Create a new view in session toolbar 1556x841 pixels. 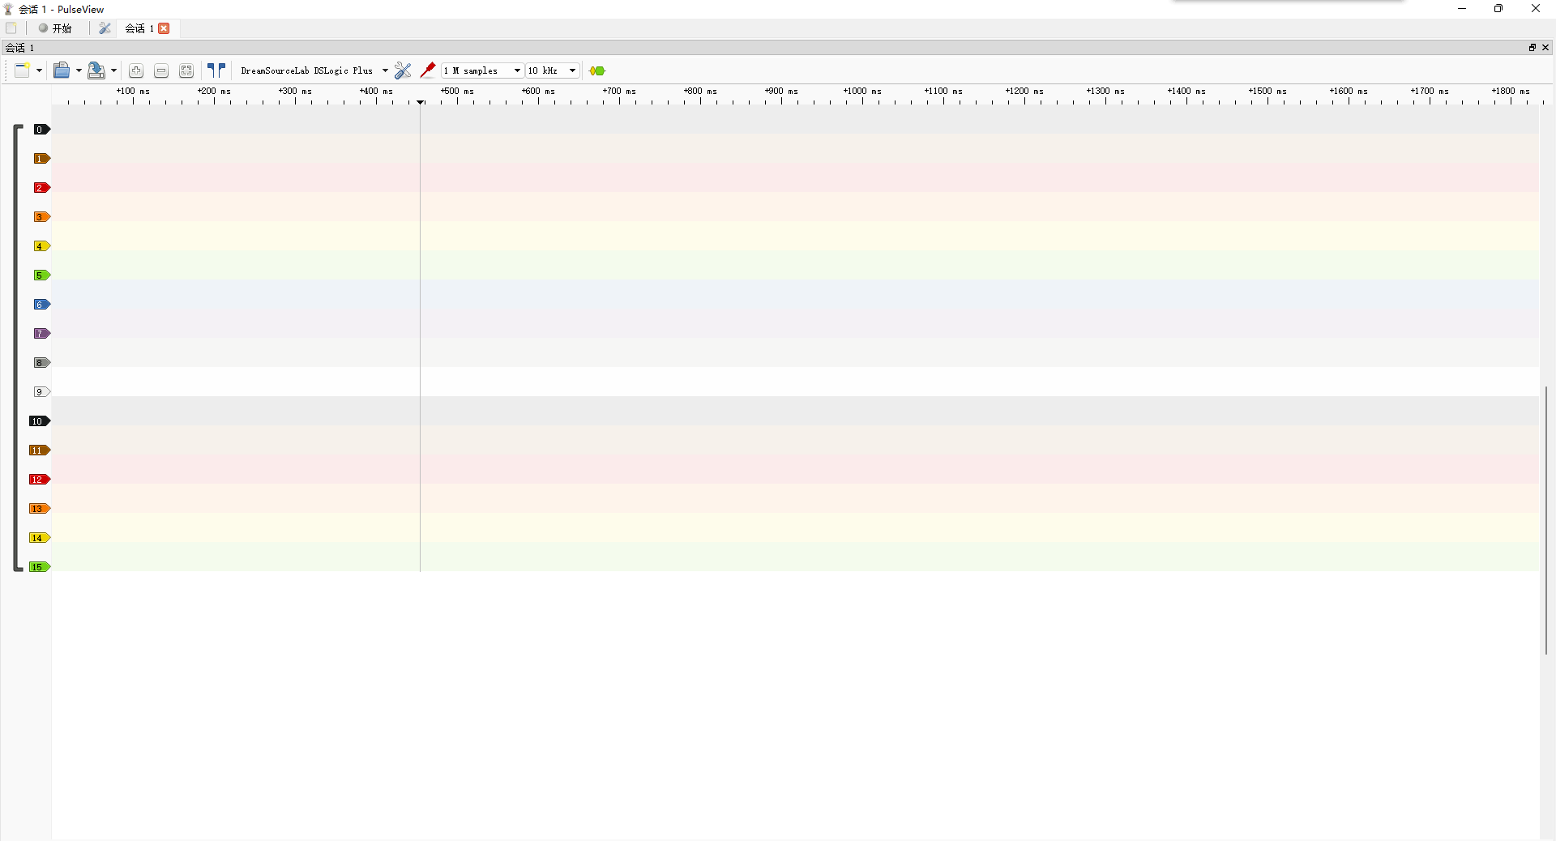(x=23, y=70)
